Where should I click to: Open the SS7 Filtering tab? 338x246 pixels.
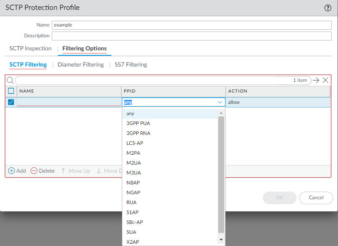(131, 65)
